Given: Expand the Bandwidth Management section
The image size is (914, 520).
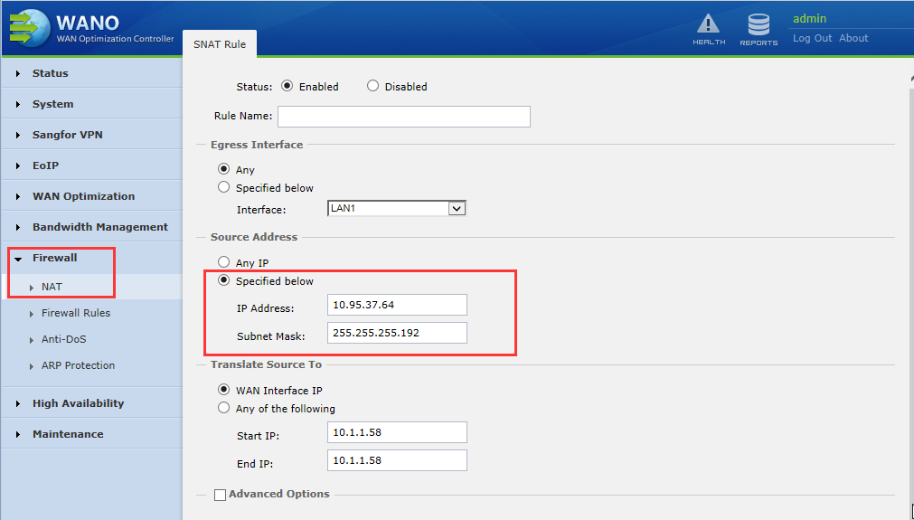Looking at the screenshot, I should coord(99,227).
